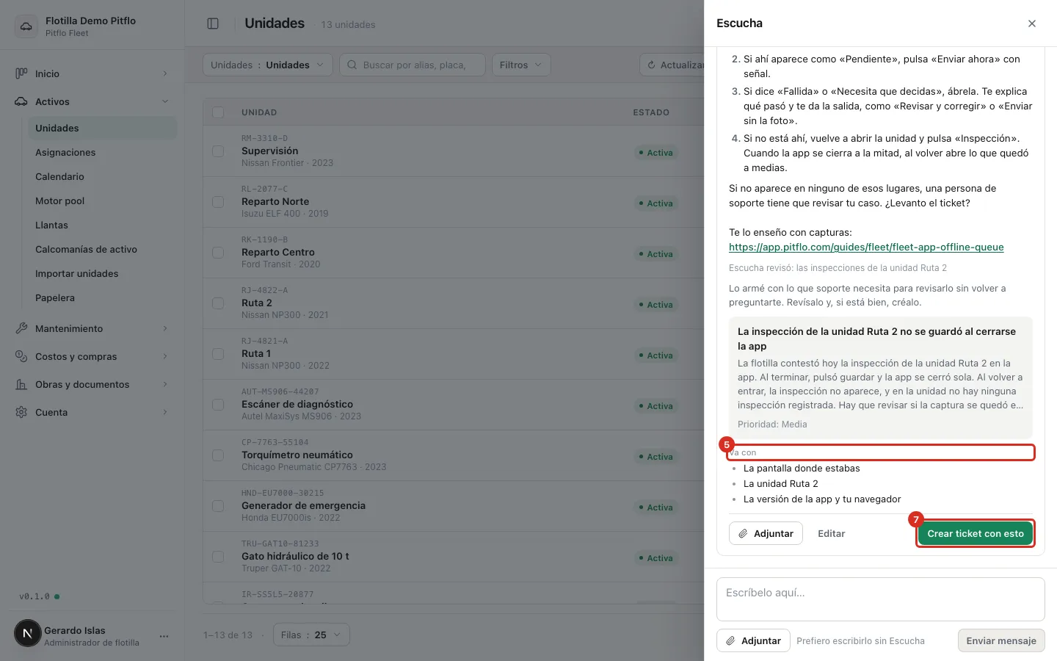Image resolution: width=1057 pixels, height=661 pixels.
Task: Click the Escríbelo aquí message field
Action: [881, 599]
